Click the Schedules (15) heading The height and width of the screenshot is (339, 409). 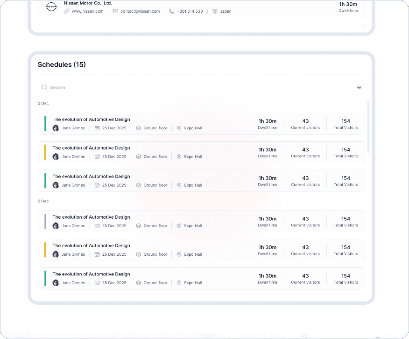(x=62, y=65)
